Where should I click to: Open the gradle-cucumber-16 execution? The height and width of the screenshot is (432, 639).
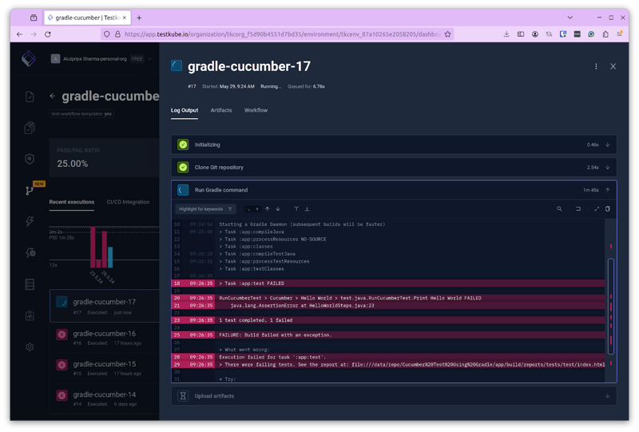[x=104, y=334]
